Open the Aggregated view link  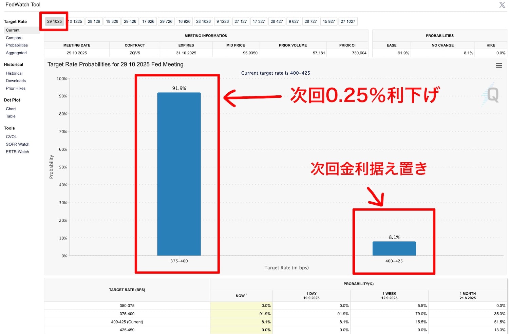pyautogui.click(x=16, y=53)
